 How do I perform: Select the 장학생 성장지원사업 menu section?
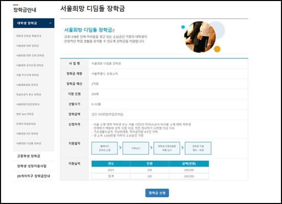coord(32,166)
